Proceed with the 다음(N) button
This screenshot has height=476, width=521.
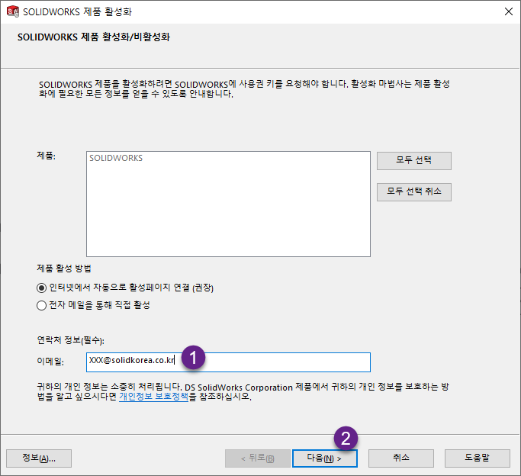coord(325,458)
